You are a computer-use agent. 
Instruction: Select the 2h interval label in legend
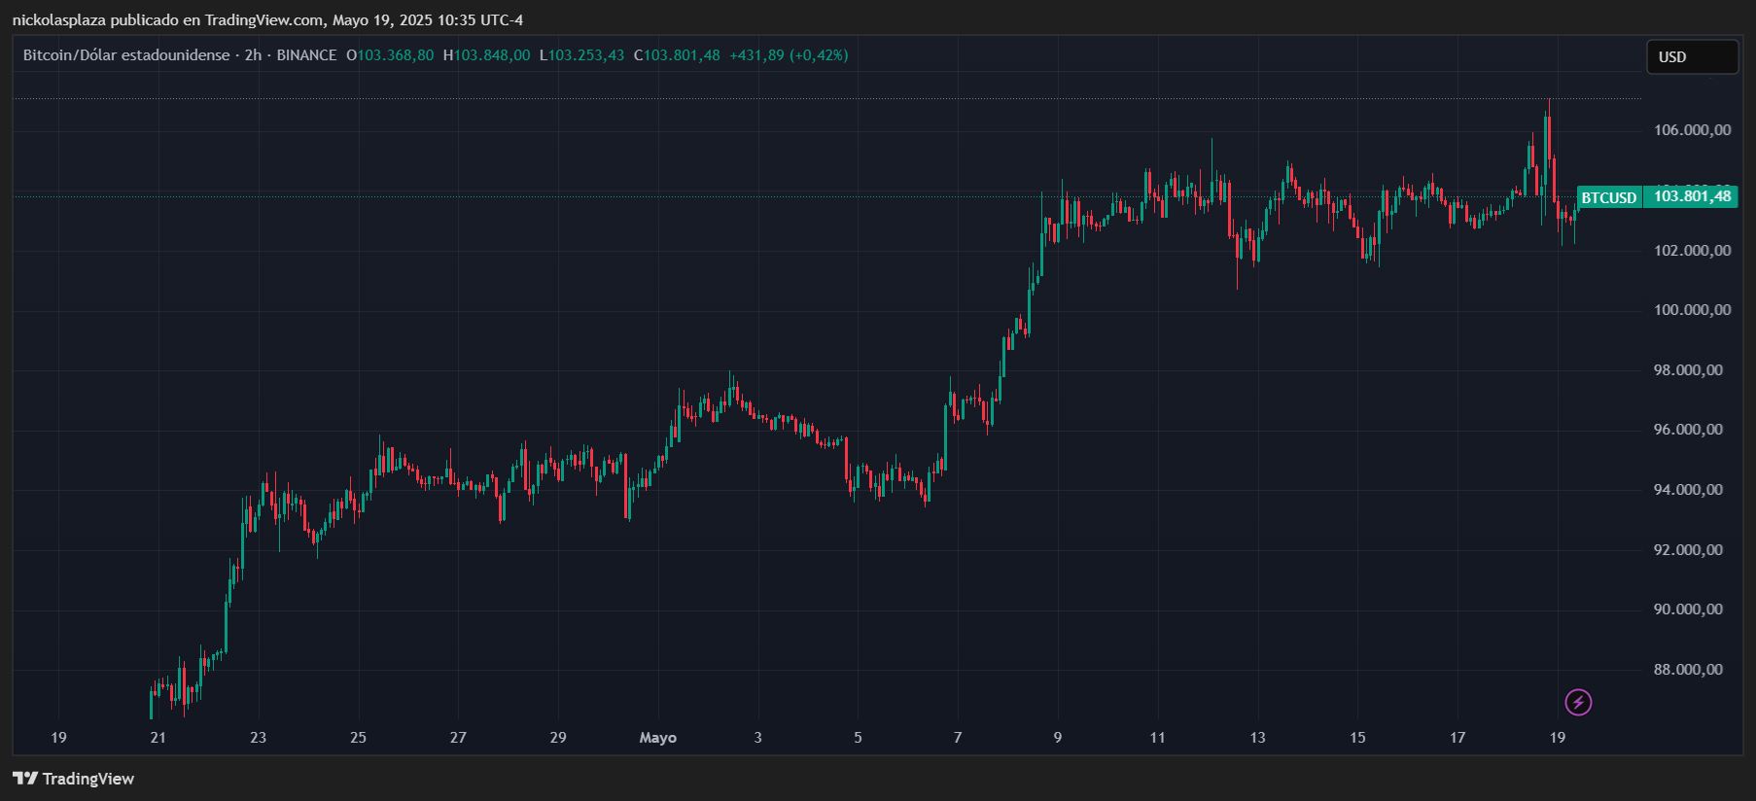tap(253, 55)
